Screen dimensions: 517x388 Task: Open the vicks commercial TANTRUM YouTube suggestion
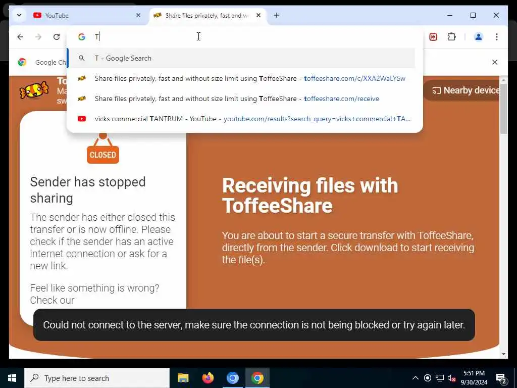[x=241, y=119]
